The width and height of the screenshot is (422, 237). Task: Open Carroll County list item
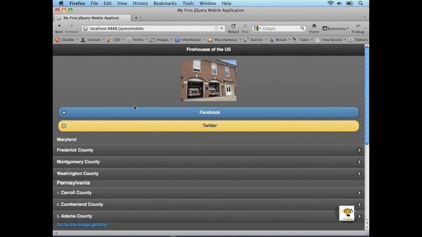(208, 193)
